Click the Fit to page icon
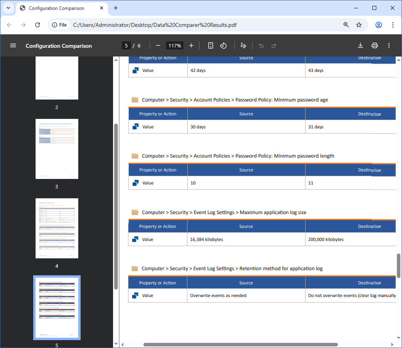The height and width of the screenshot is (348, 402). coord(210,45)
